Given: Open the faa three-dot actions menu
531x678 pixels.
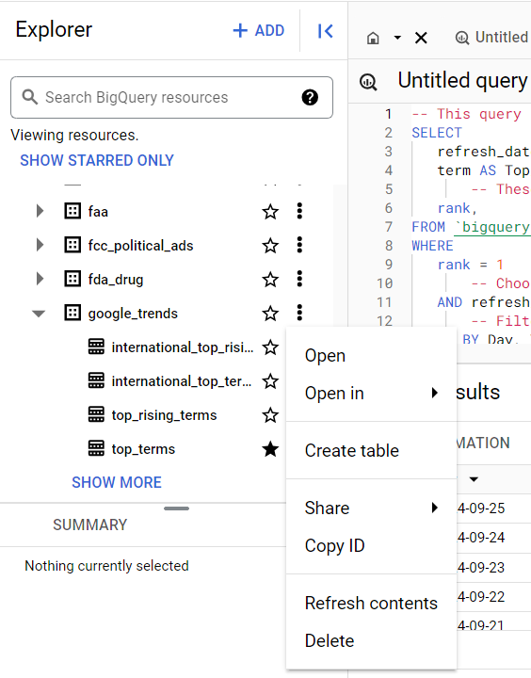Looking at the screenshot, I should (x=299, y=211).
